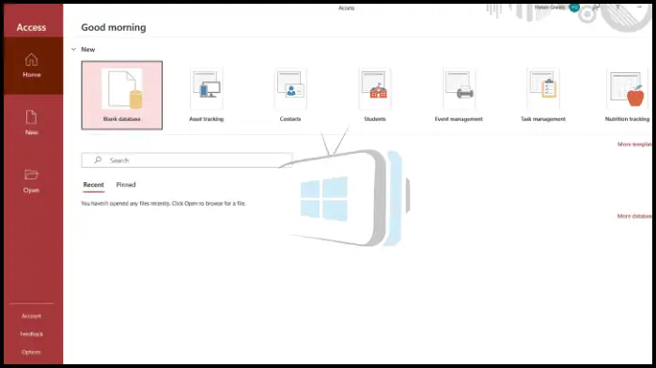Click the Contacts template label
The image size is (656, 368).
tap(290, 119)
